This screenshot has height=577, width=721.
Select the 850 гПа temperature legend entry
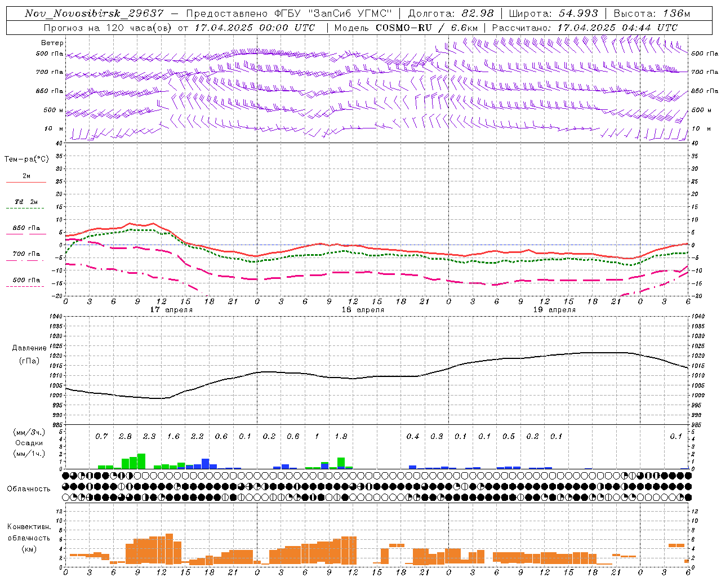pyautogui.click(x=26, y=228)
